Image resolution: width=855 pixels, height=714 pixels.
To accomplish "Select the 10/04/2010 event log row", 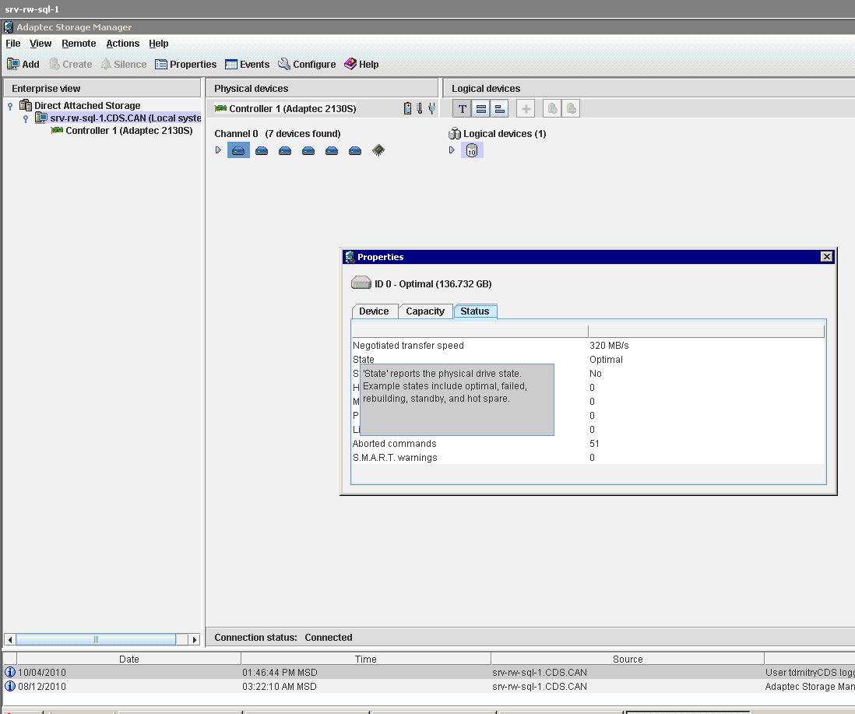I will pos(428,673).
